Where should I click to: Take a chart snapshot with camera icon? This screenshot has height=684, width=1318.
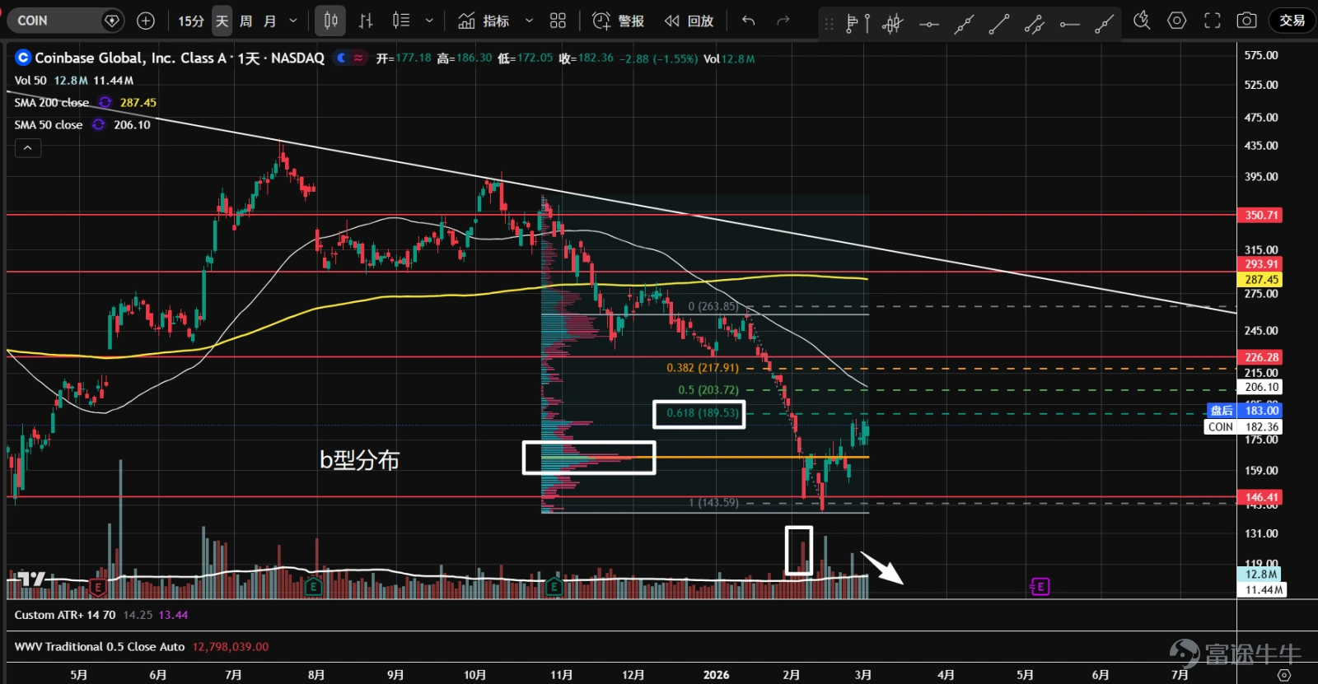[x=1247, y=21]
